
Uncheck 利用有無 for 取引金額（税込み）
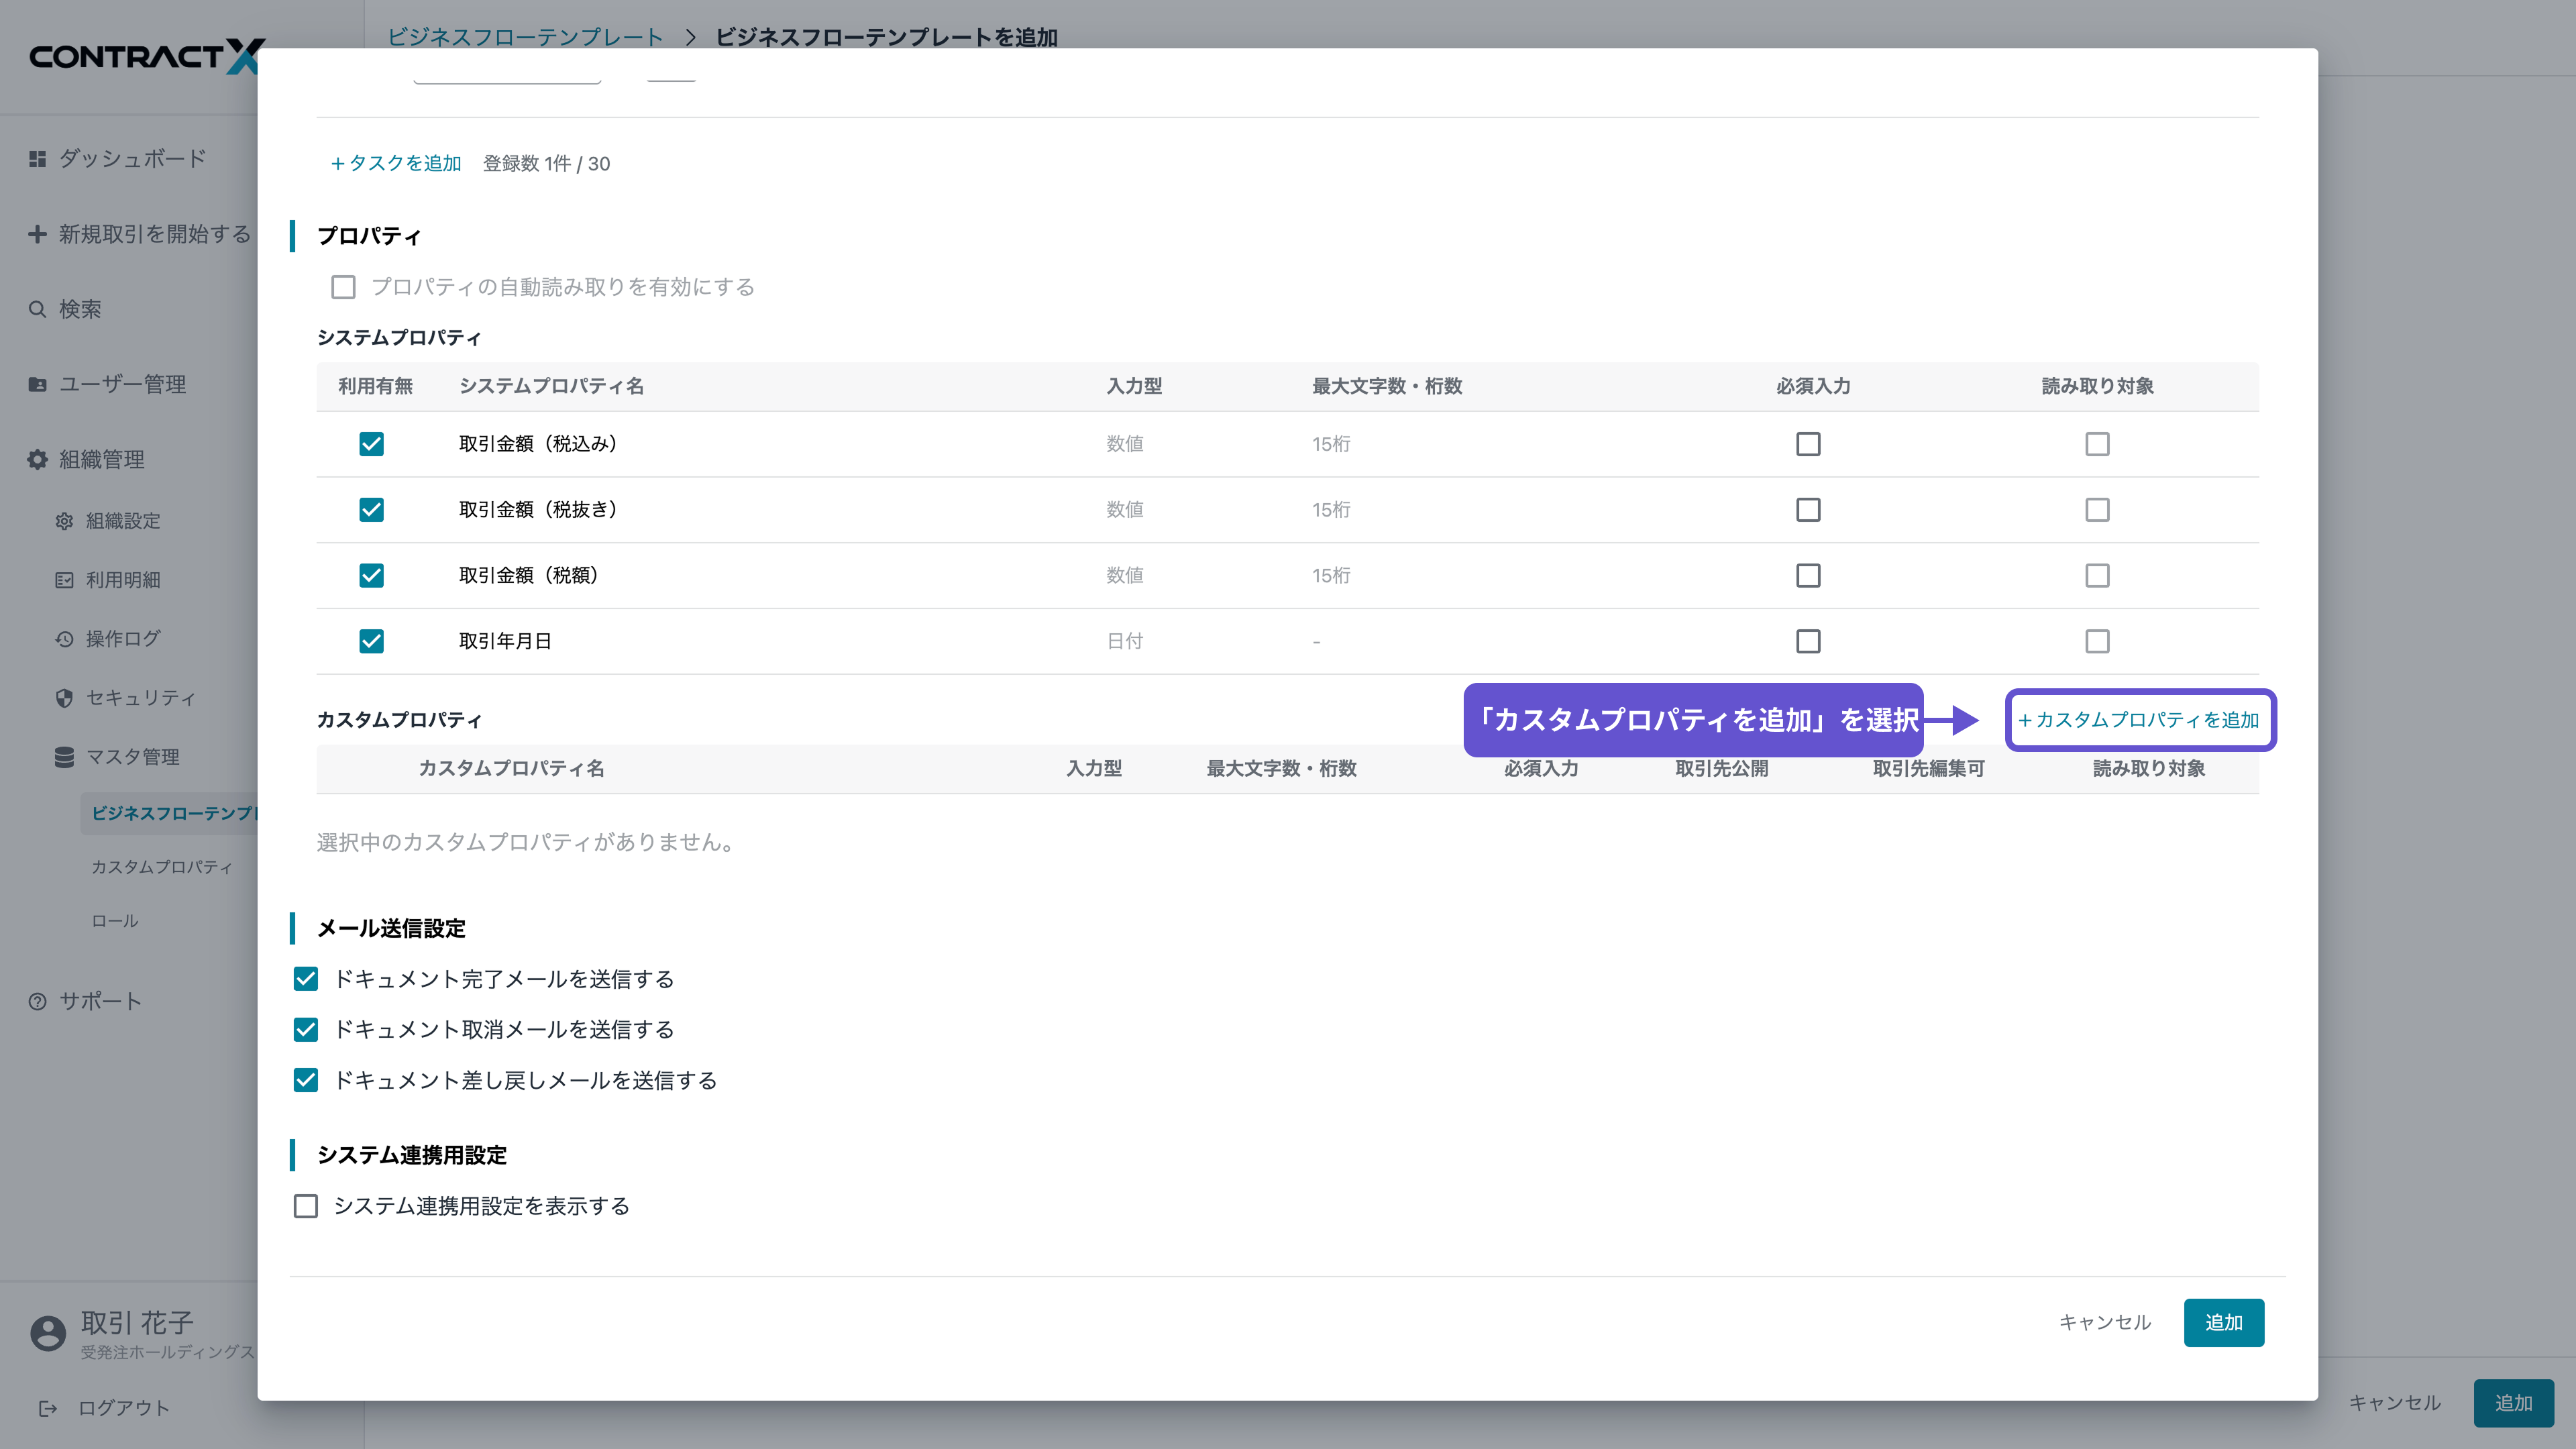371,444
